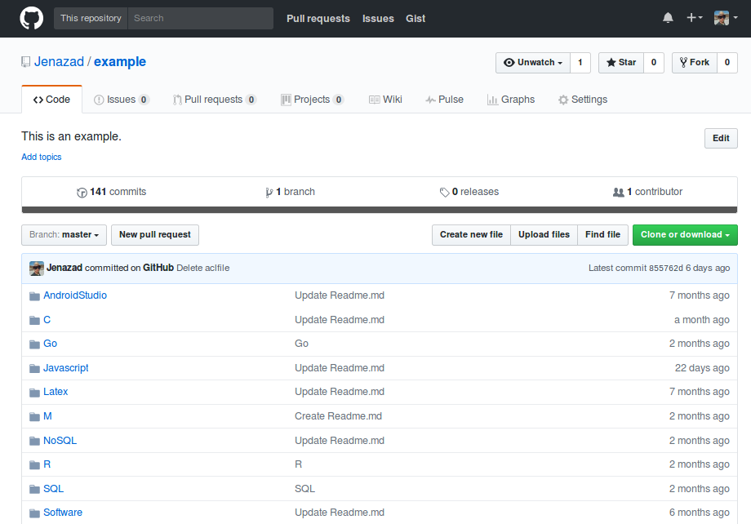This screenshot has height=524, width=751.
Task: Star the example repository
Action: (x=621, y=62)
